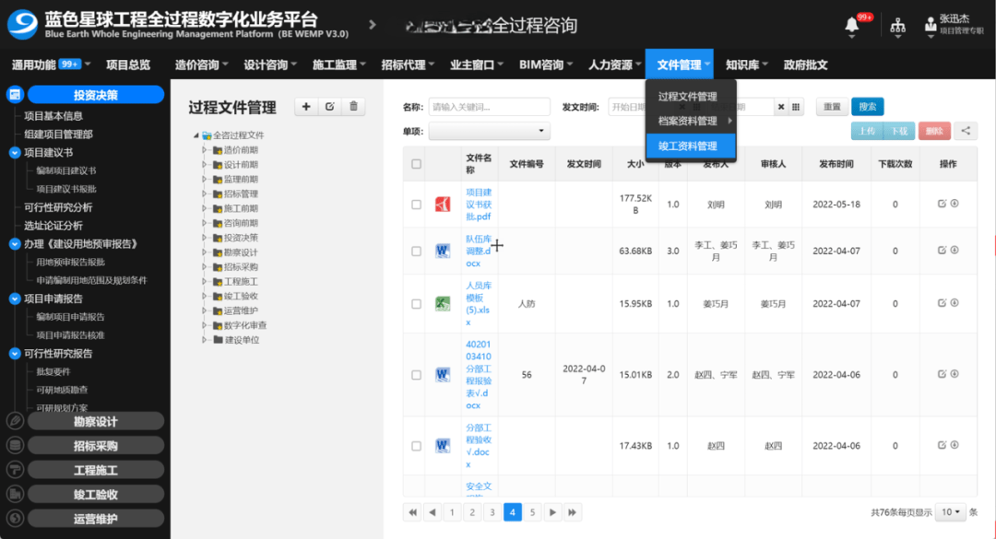
Task: Click the blue 搜索 button
Action: [867, 107]
